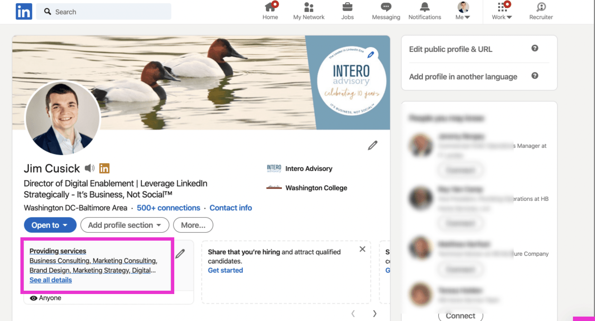595x321 pixels.
Task: Edit the background banner with pencil icon
Action: [371, 55]
